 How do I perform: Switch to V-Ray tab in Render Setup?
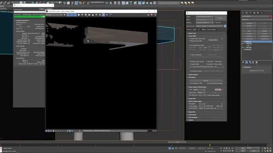[195, 30]
